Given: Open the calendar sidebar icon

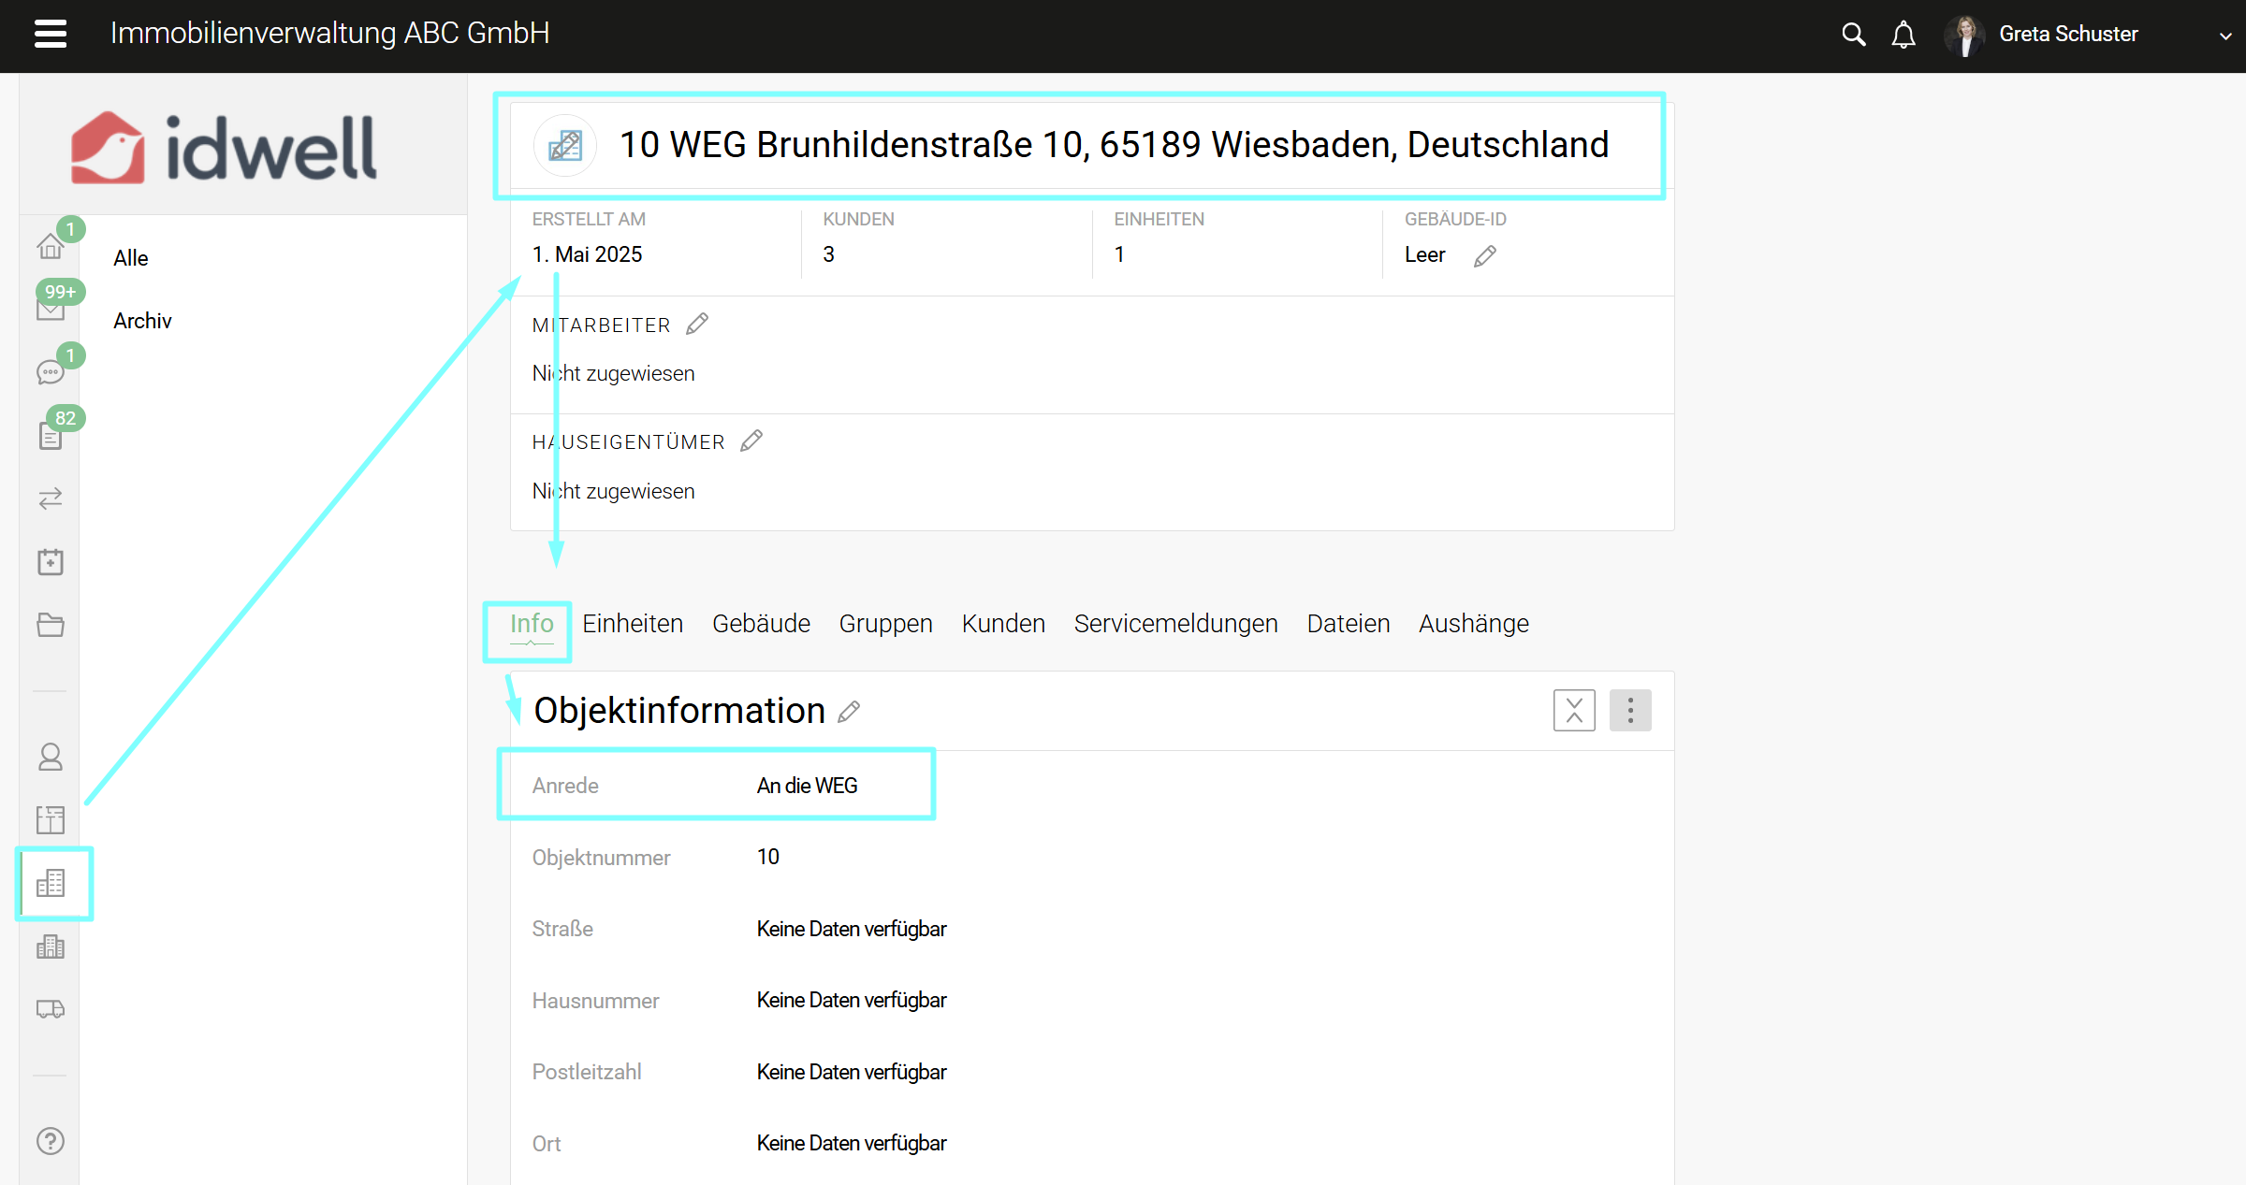Looking at the screenshot, I should point(51,561).
